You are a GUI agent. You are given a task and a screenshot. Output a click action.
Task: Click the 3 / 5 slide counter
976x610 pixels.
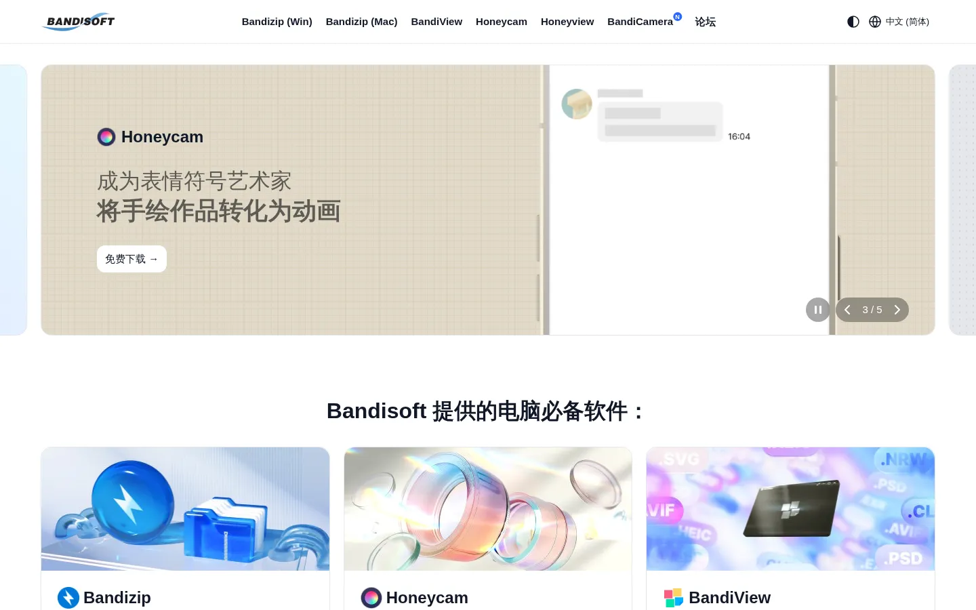click(872, 310)
